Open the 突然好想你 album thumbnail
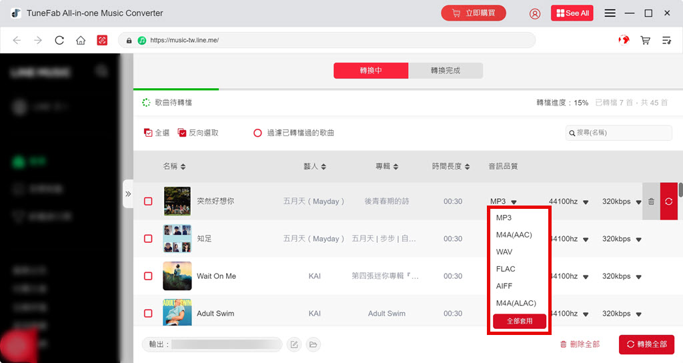Image resolution: width=683 pixels, height=363 pixels. [x=177, y=202]
